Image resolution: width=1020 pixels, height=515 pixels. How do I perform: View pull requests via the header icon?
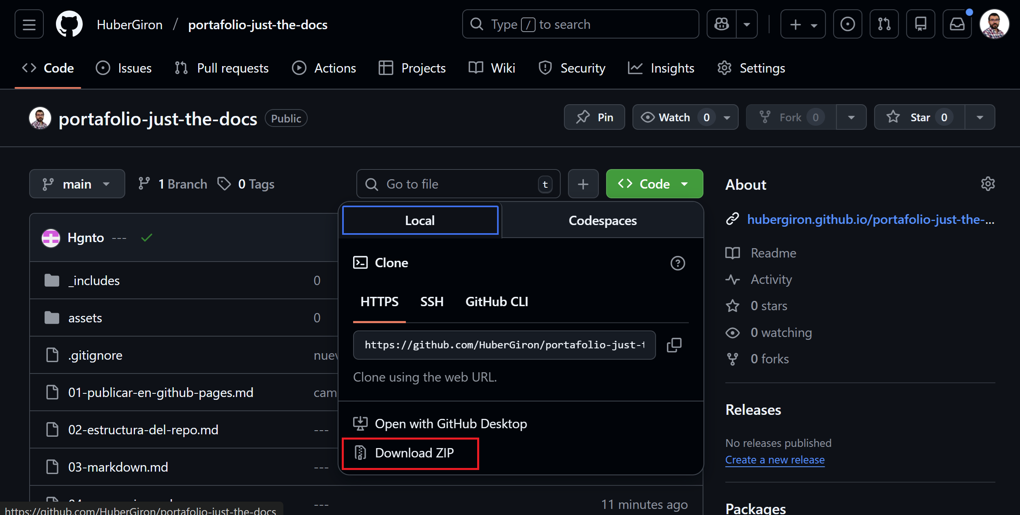tap(884, 24)
